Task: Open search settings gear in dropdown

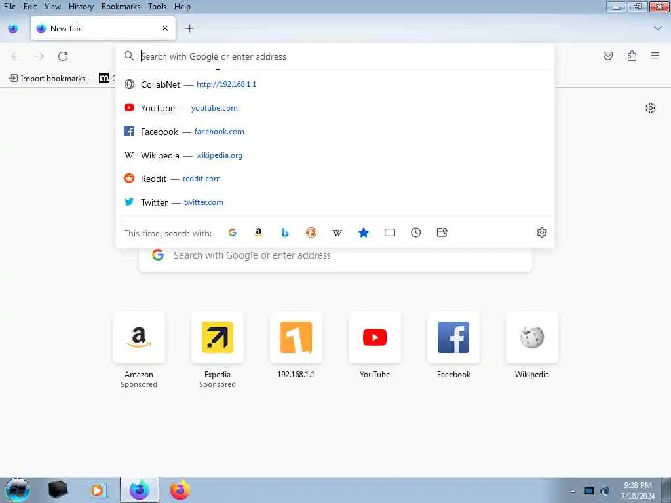Action: tap(542, 233)
